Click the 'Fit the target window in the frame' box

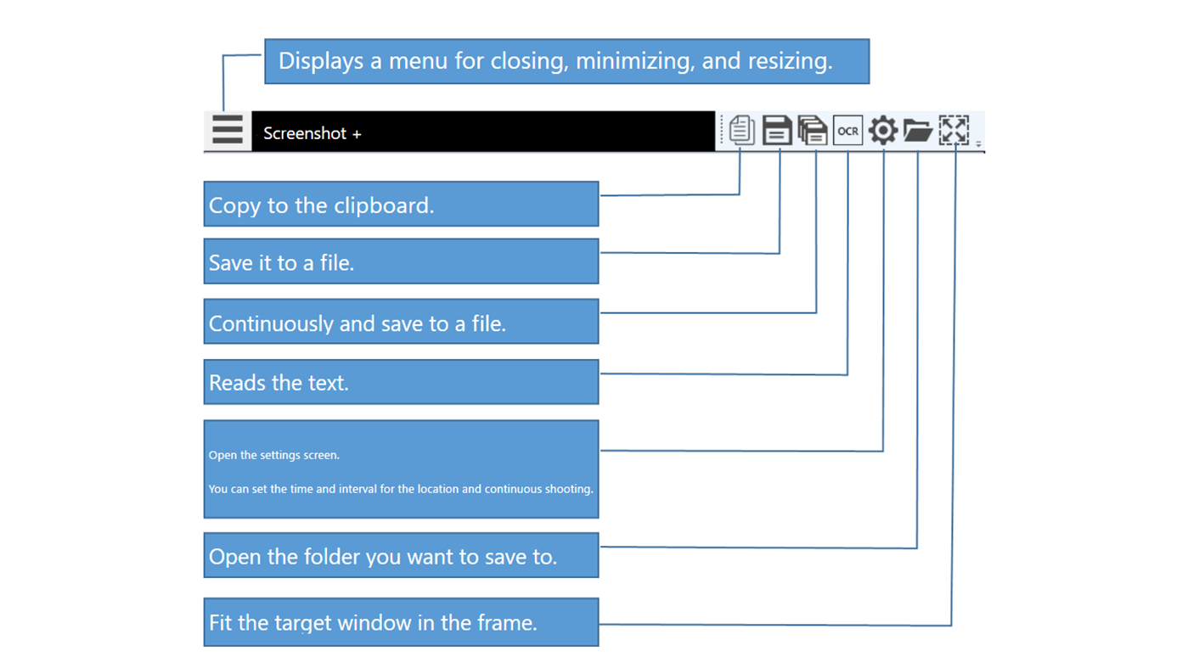[x=401, y=621]
